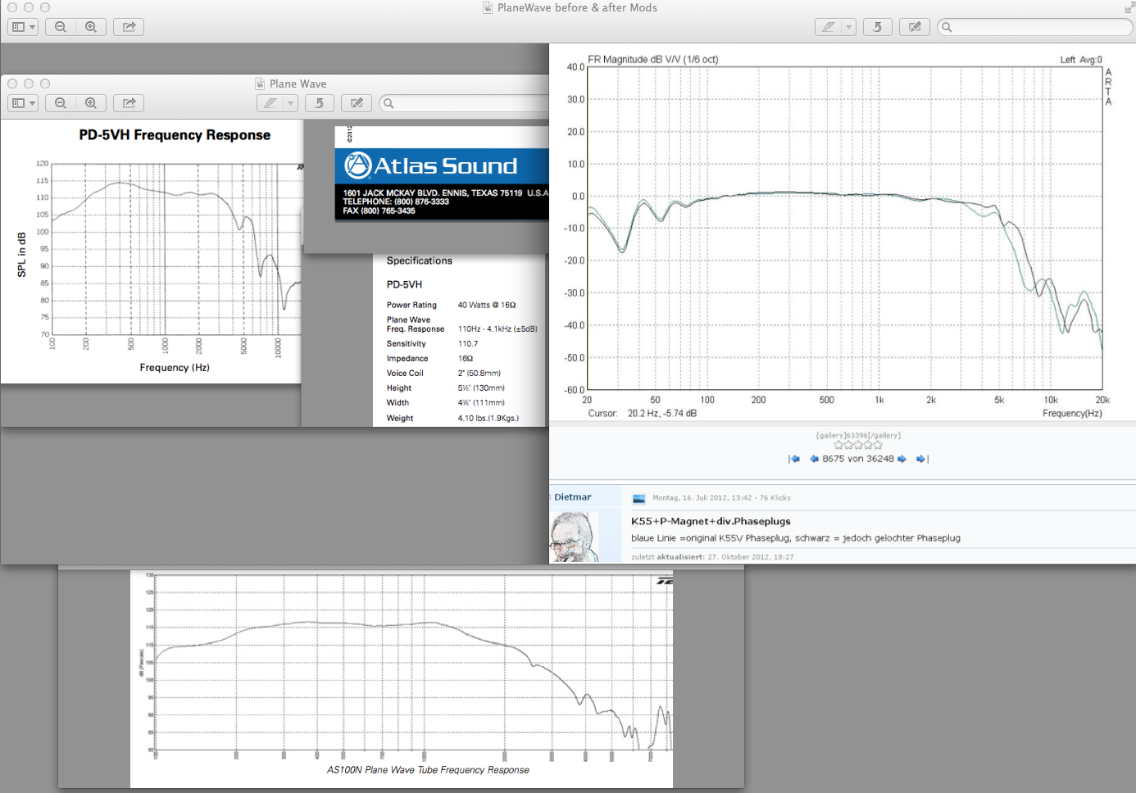Show markup edit toolbar in PlaneWave before & after Mods window

coord(915,27)
